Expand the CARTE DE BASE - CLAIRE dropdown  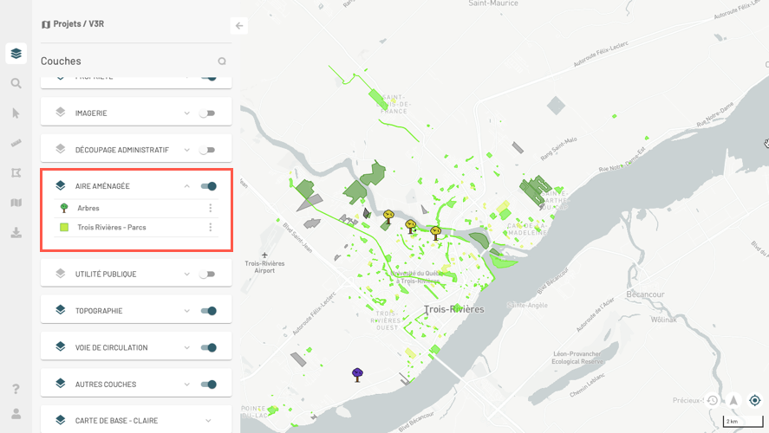click(x=208, y=421)
